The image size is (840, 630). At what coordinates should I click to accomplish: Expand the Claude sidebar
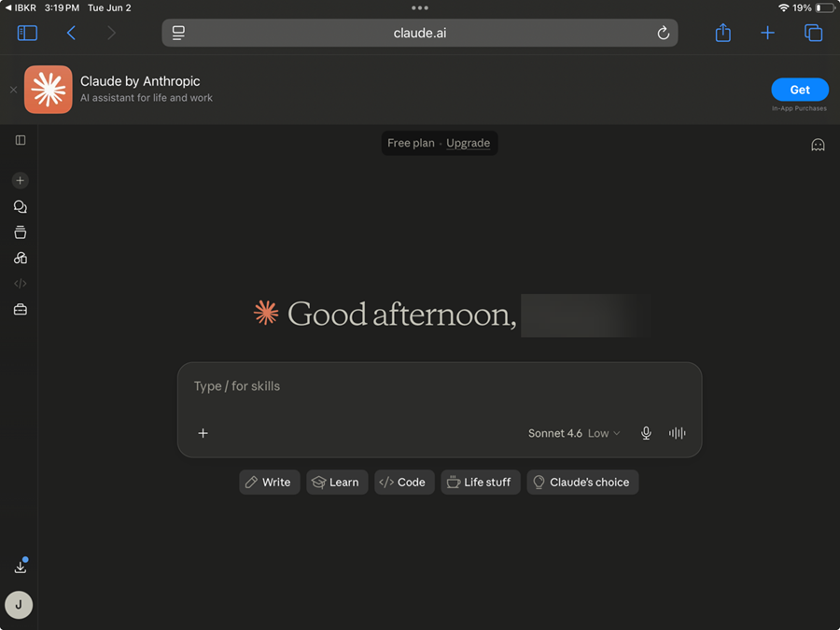(21, 140)
